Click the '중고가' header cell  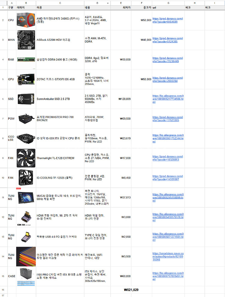pos(142,7)
